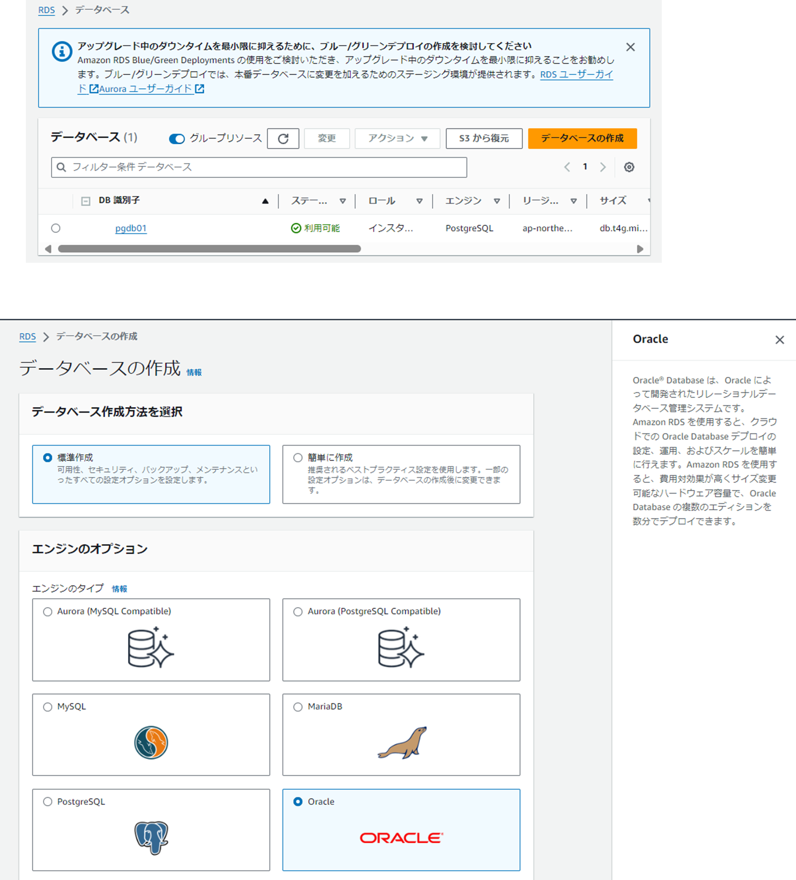Viewport: 796px width, 880px height.
Task: Click S3 から復元 button
Action: click(484, 139)
